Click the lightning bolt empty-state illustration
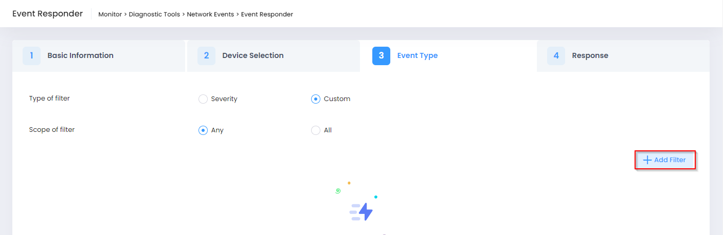This screenshot has height=235, width=723. coord(361,211)
